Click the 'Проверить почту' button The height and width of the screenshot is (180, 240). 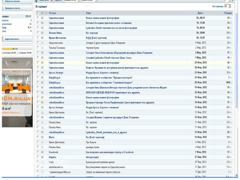17,8
